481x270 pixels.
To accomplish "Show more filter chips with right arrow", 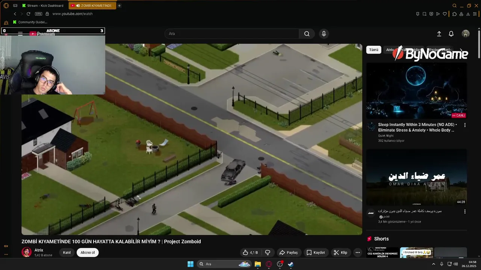I will 461,50.
